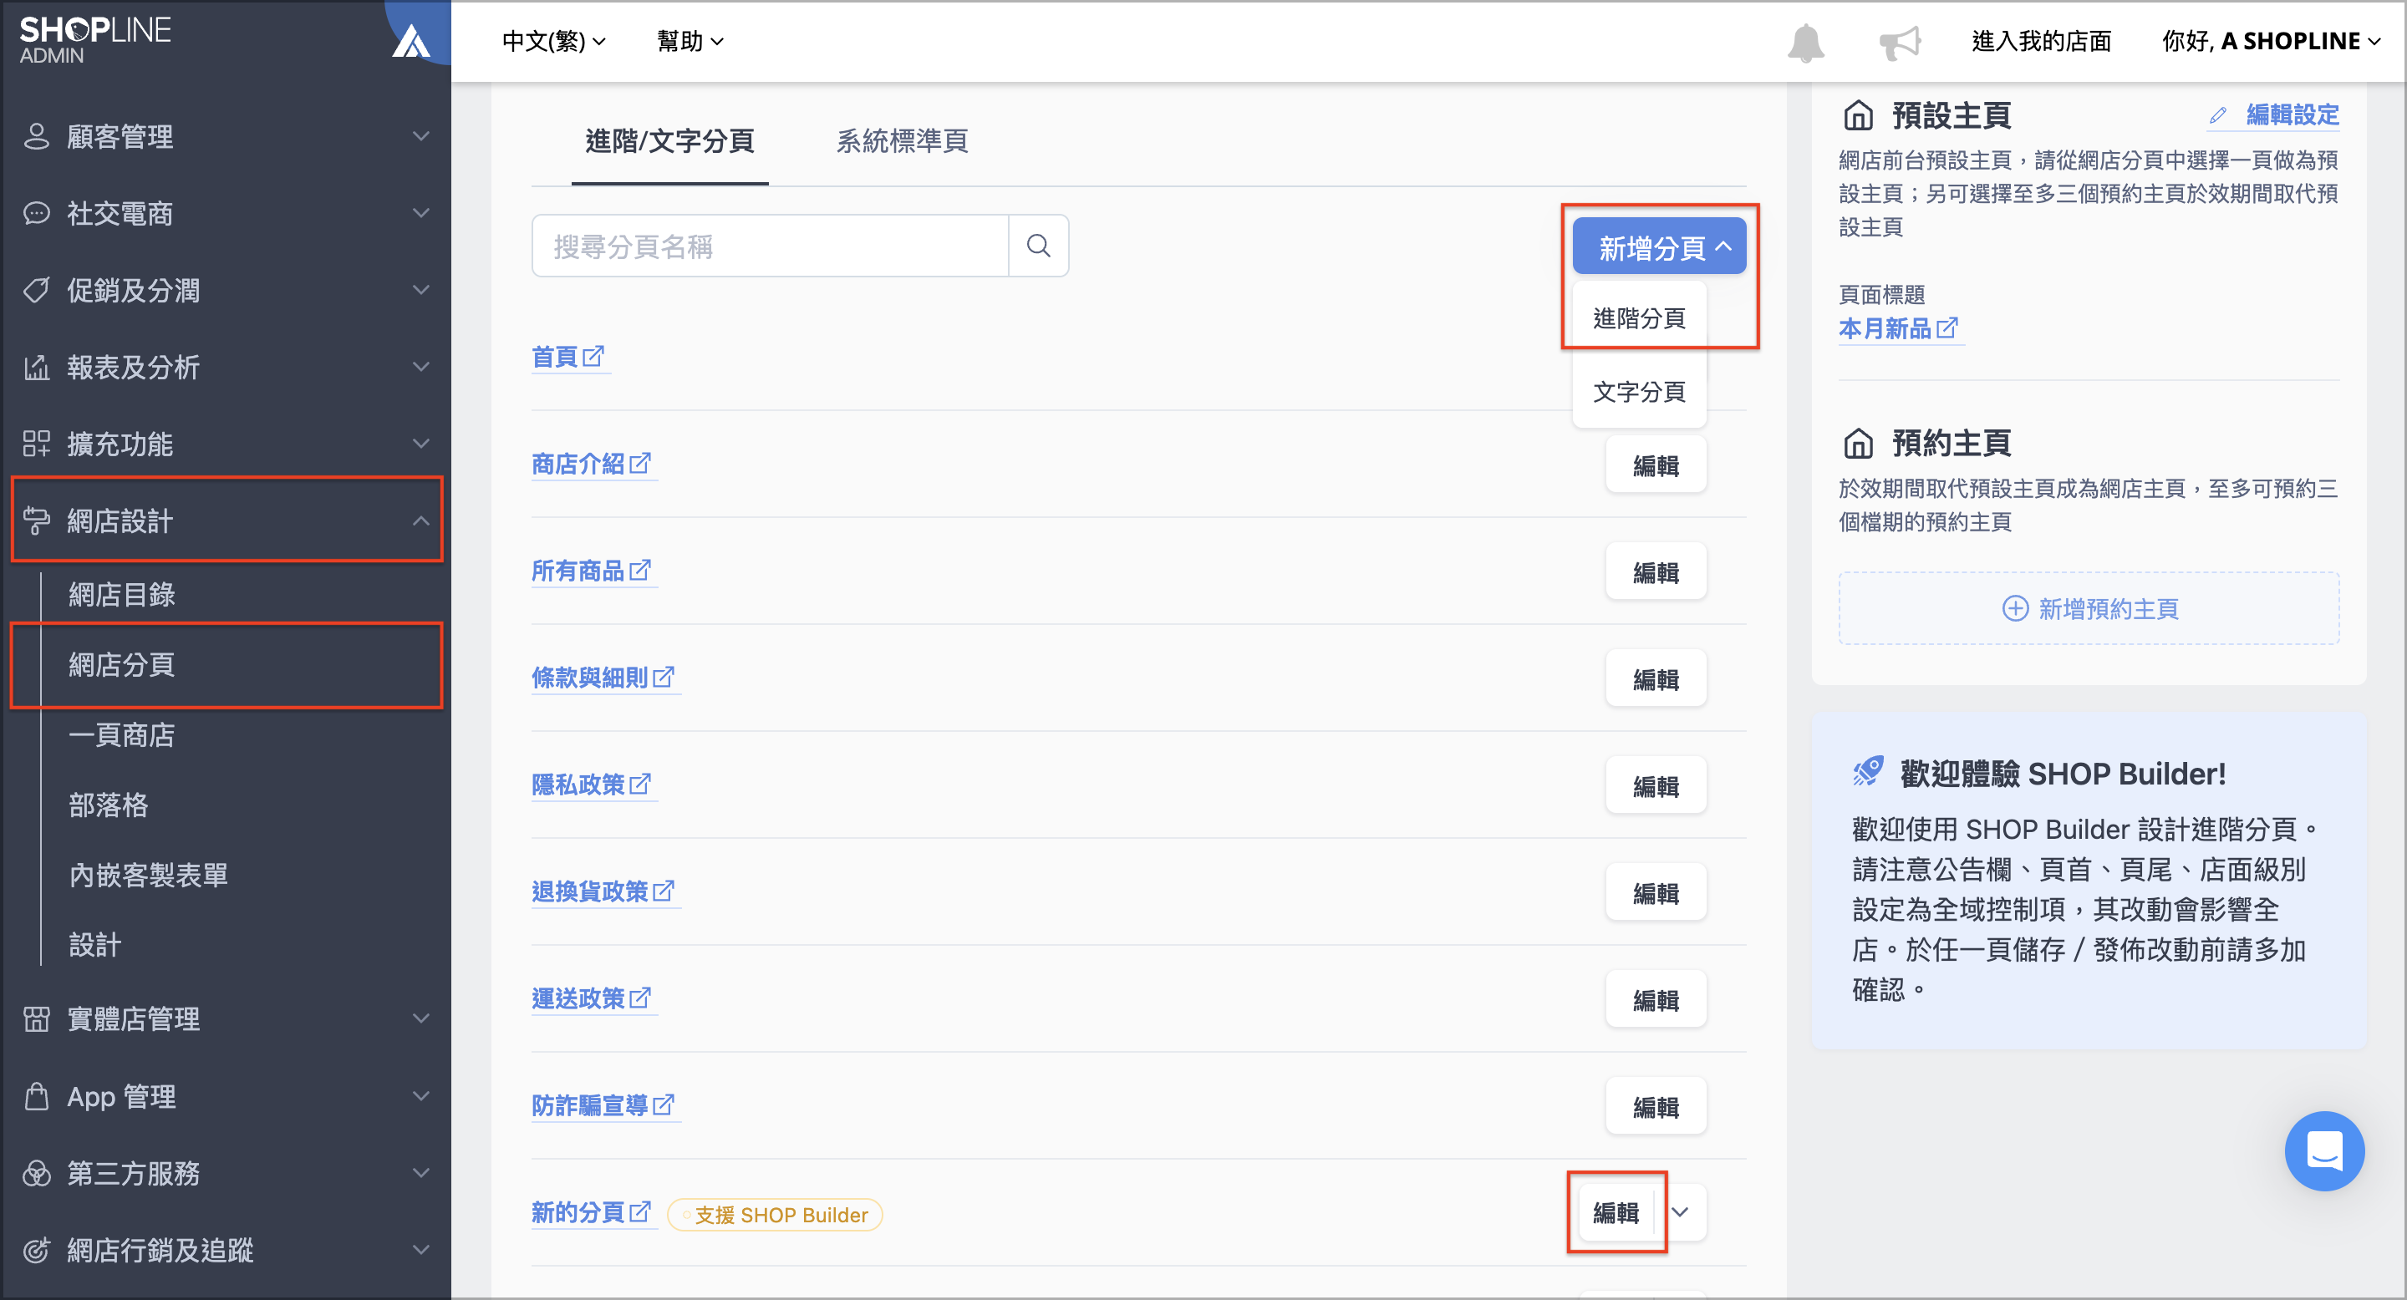
Task: Expand the 擴充功能 sidebar menu
Action: pyautogui.click(x=421, y=444)
